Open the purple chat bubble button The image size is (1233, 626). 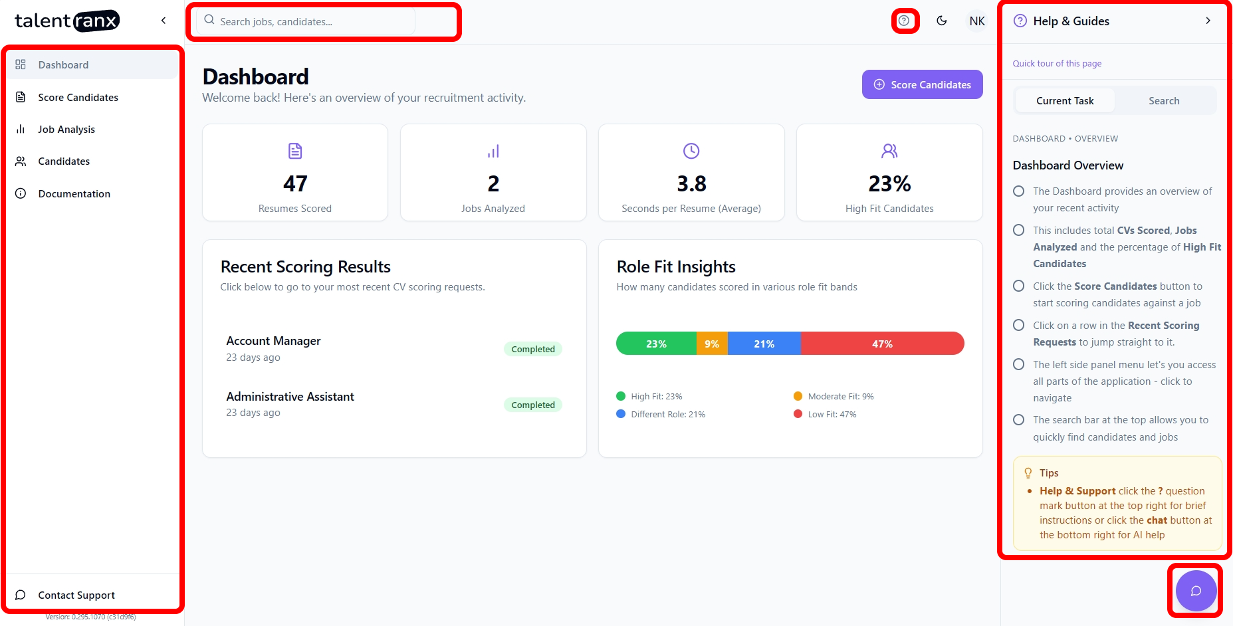coord(1195,591)
